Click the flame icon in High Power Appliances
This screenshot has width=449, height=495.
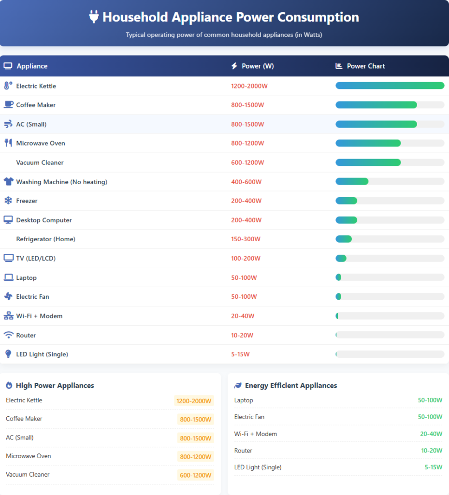(x=9, y=386)
